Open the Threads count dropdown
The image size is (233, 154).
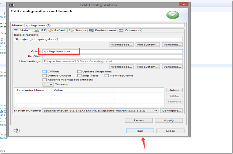pos(48,84)
